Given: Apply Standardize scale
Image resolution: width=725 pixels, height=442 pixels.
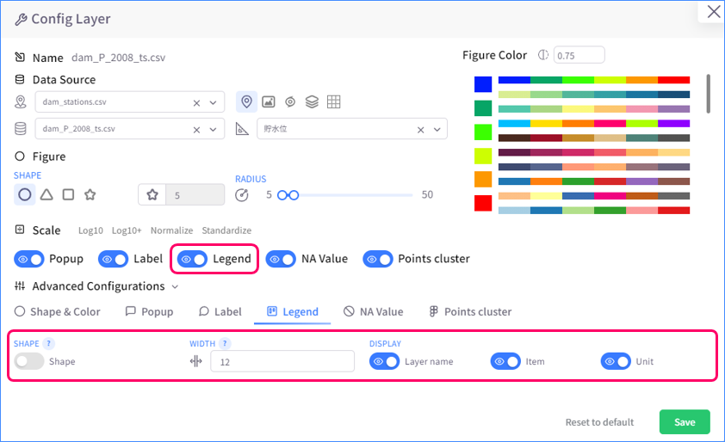Looking at the screenshot, I should click(226, 230).
